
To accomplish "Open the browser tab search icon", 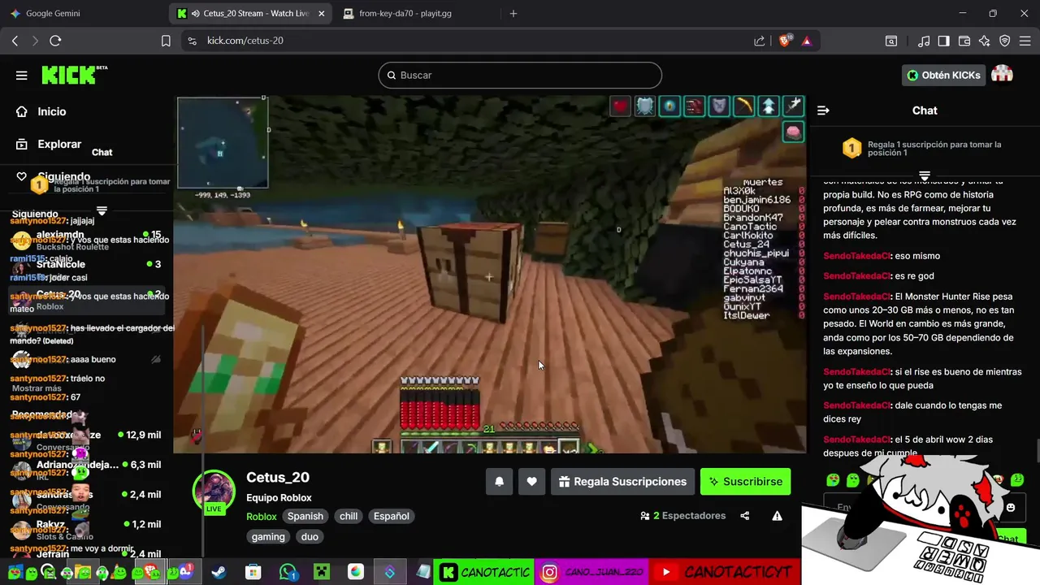I will click(x=891, y=41).
